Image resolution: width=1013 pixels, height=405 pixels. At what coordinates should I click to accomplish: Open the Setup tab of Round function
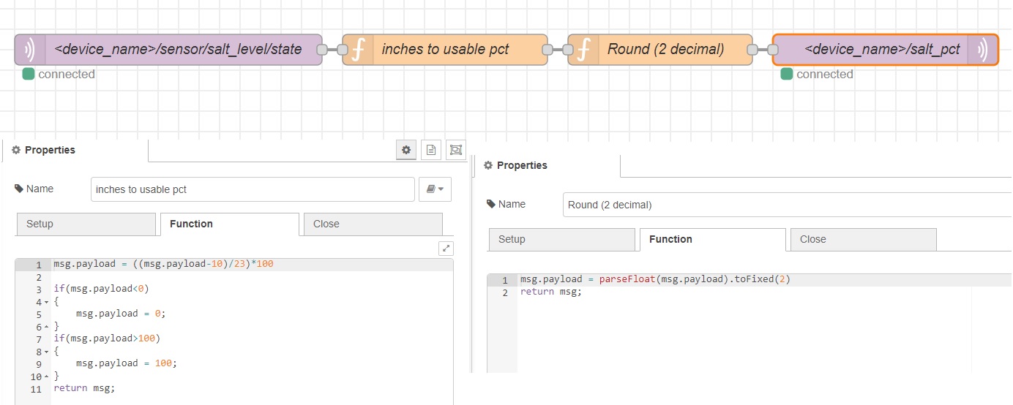point(561,239)
